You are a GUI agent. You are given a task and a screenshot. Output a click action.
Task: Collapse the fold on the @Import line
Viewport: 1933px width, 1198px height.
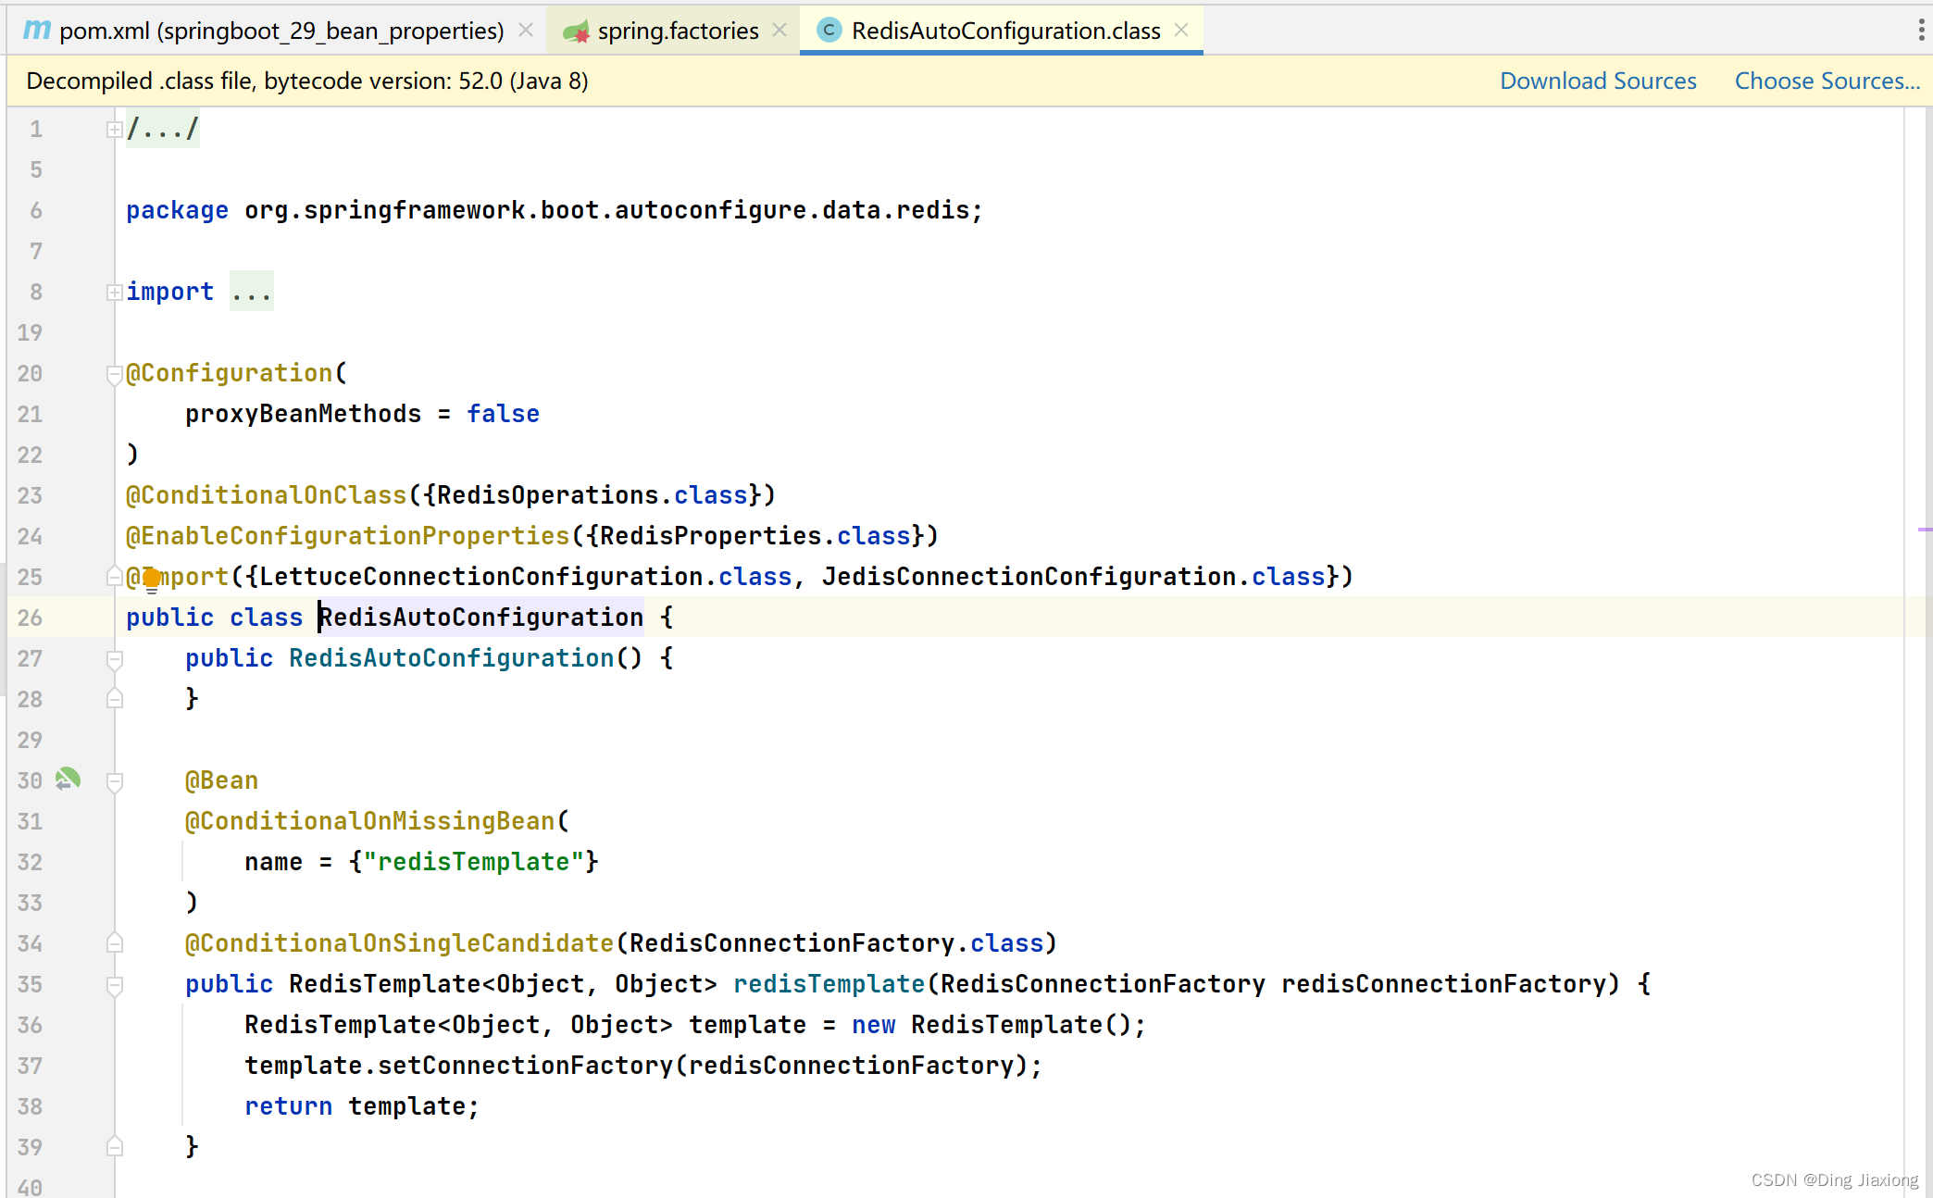(x=114, y=577)
